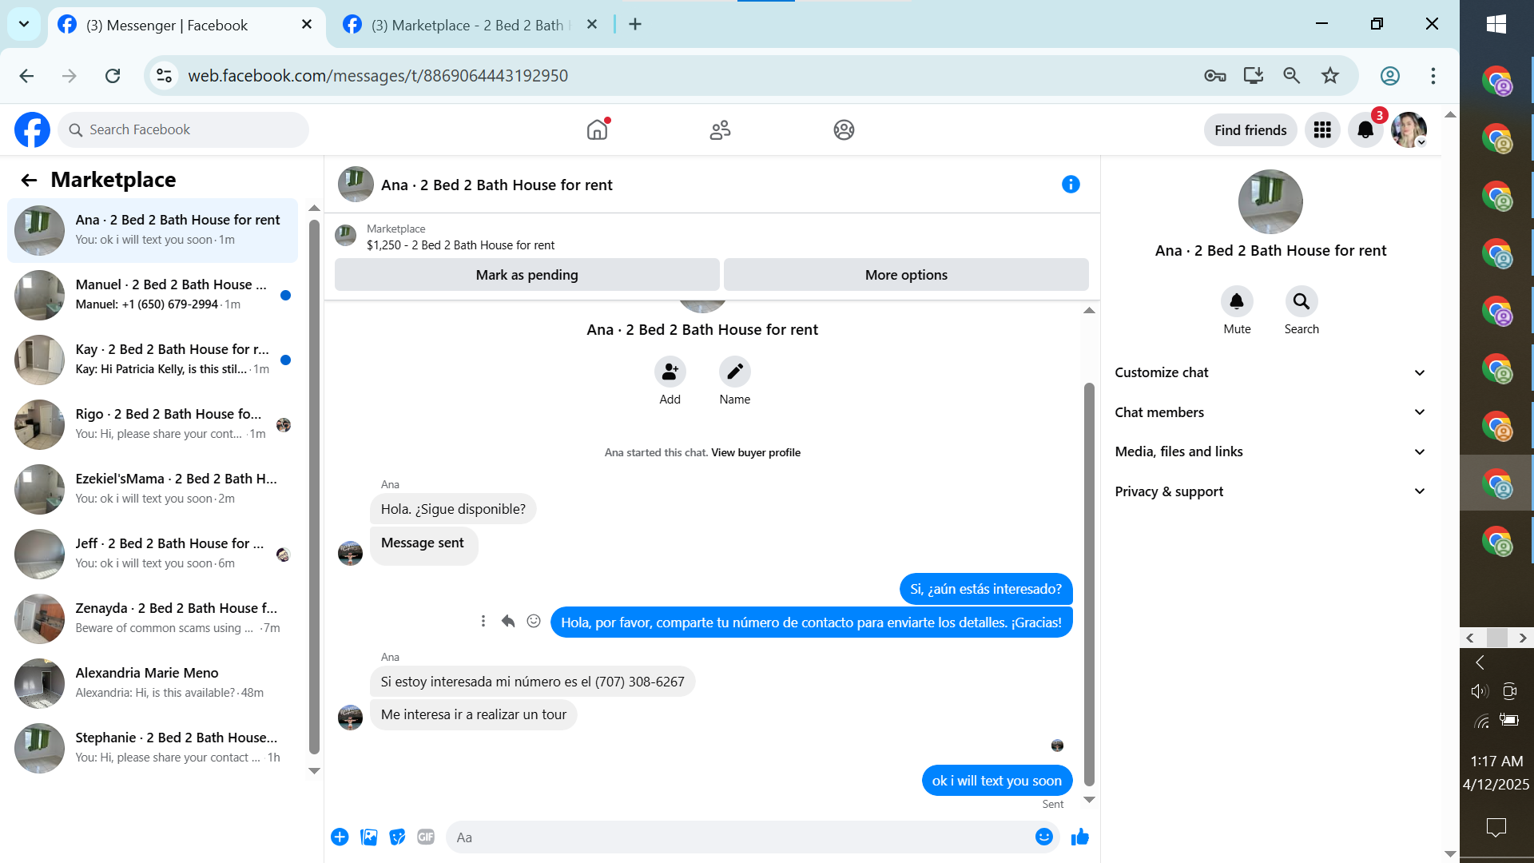Open the Chrome profile avatar button
Screen dimensions: 1534x863
pyautogui.click(x=1390, y=75)
